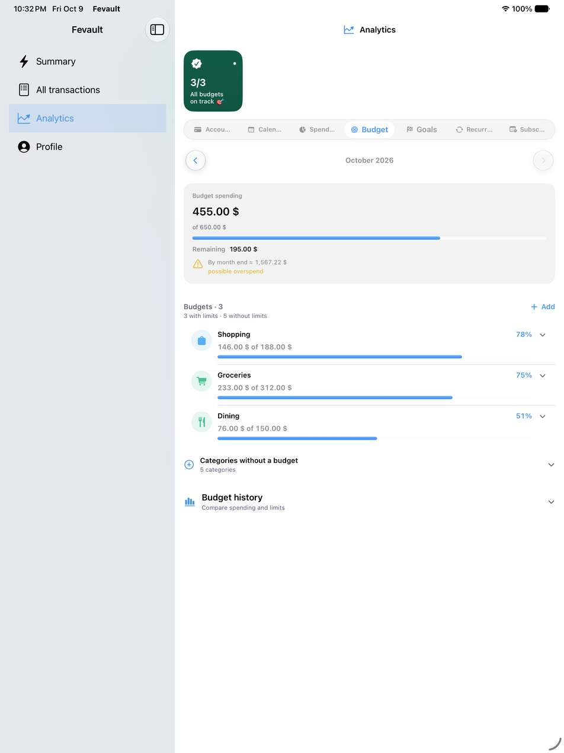The width and height of the screenshot is (564, 753).
Task: Open Summary in the sidebar
Action: pos(87,62)
